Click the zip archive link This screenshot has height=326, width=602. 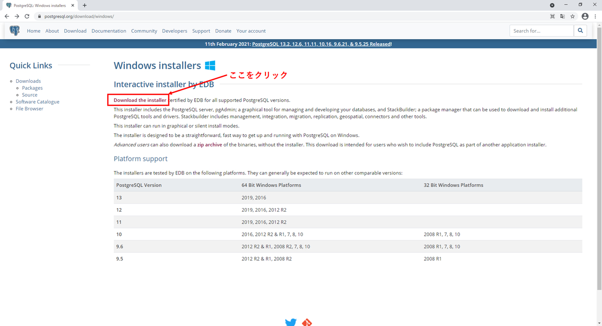tap(210, 144)
